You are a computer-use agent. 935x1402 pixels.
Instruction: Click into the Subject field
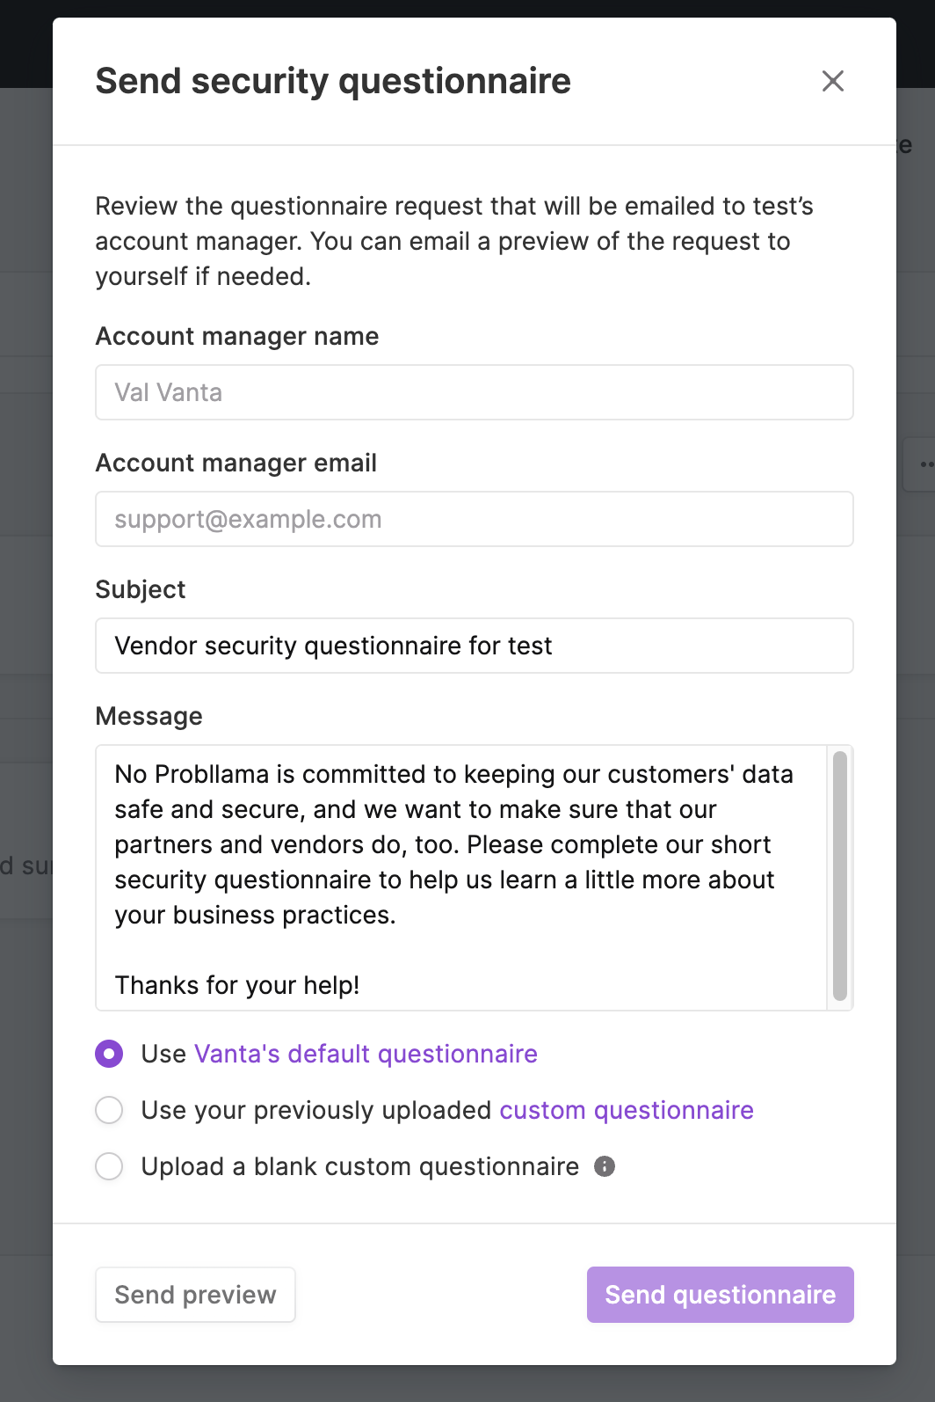(x=475, y=646)
